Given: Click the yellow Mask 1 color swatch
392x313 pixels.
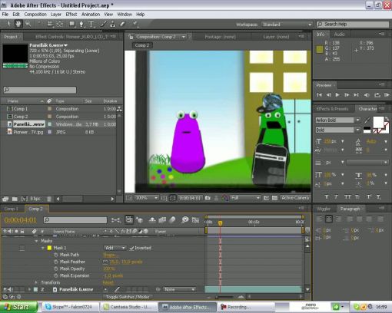Looking at the screenshot, I should tap(49, 248).
